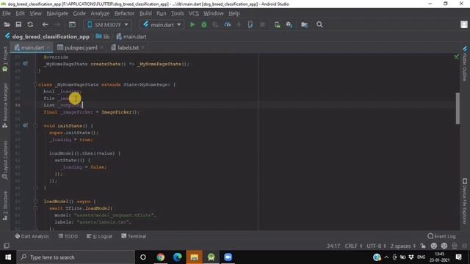
Task: Open the main.dart run configuration dropdown
Action: click(162, 24)
